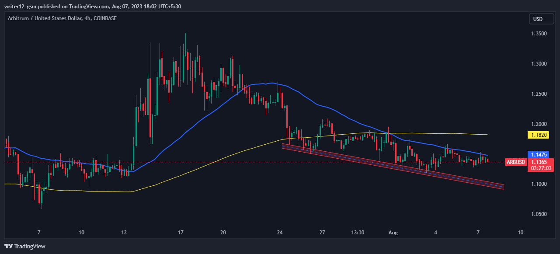Click the 13 date axis label
Image resolution: width=560 pixels, height=254 pixels.
[x=124, y=233]
